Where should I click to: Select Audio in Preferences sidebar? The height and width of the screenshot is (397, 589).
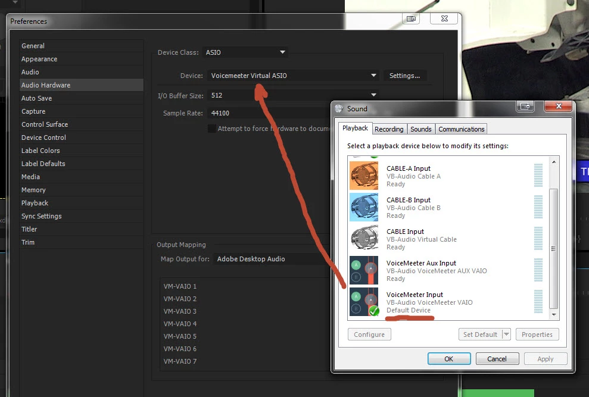[x=82, y=72]
